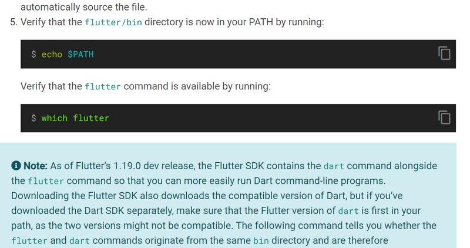Click the flutter/bin inline code in step 5
This screenshot has width=470, height=248.
point(113,22)
